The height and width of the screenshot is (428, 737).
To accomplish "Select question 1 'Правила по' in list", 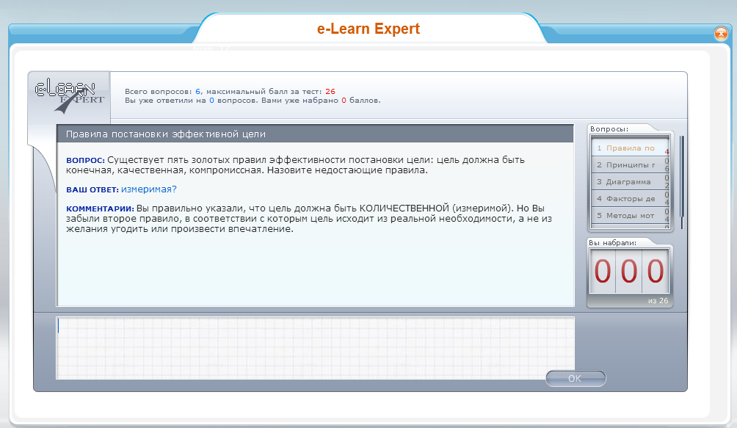I will click(630, 148).
